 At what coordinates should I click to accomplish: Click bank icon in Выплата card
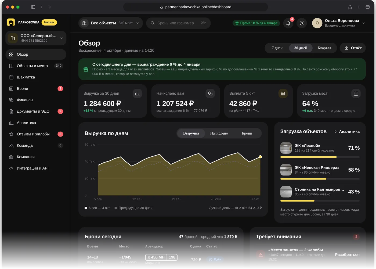click(283, 94)
